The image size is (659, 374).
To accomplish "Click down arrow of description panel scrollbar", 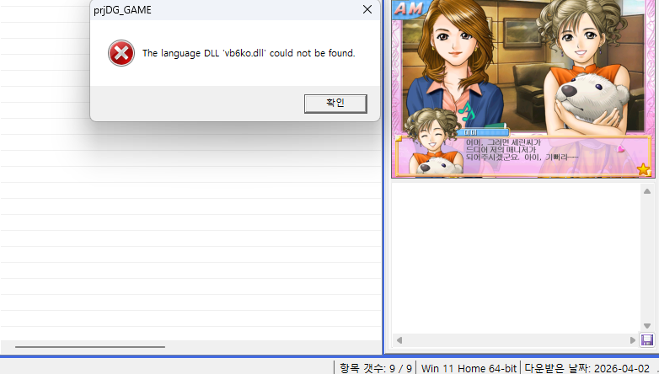I will point(647,326).
